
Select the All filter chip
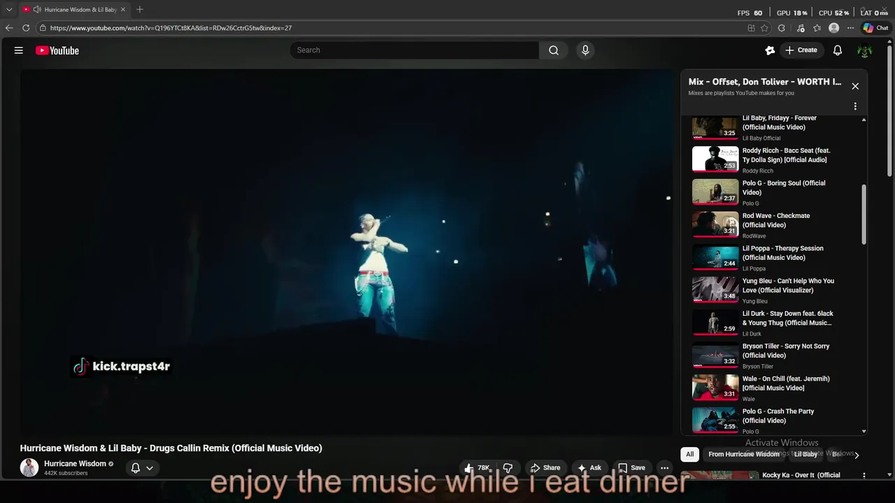click(689, 454)
